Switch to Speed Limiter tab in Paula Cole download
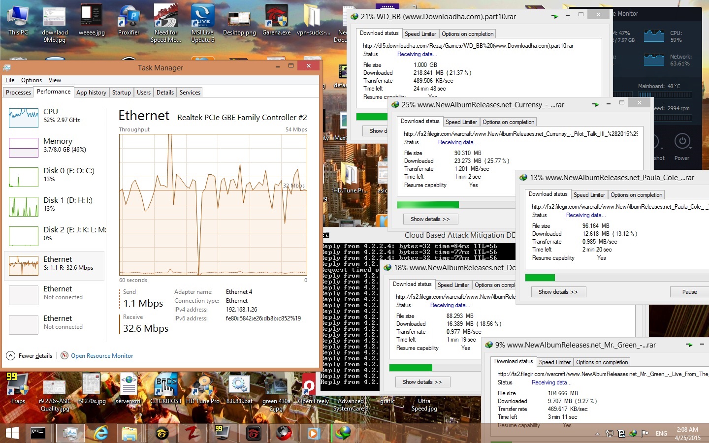Viewport: 709px width, 443px height. pyautogui.click(x=589, y=194)
